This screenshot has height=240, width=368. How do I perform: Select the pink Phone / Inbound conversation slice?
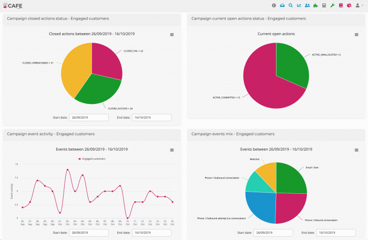click(x=291, y=207)
